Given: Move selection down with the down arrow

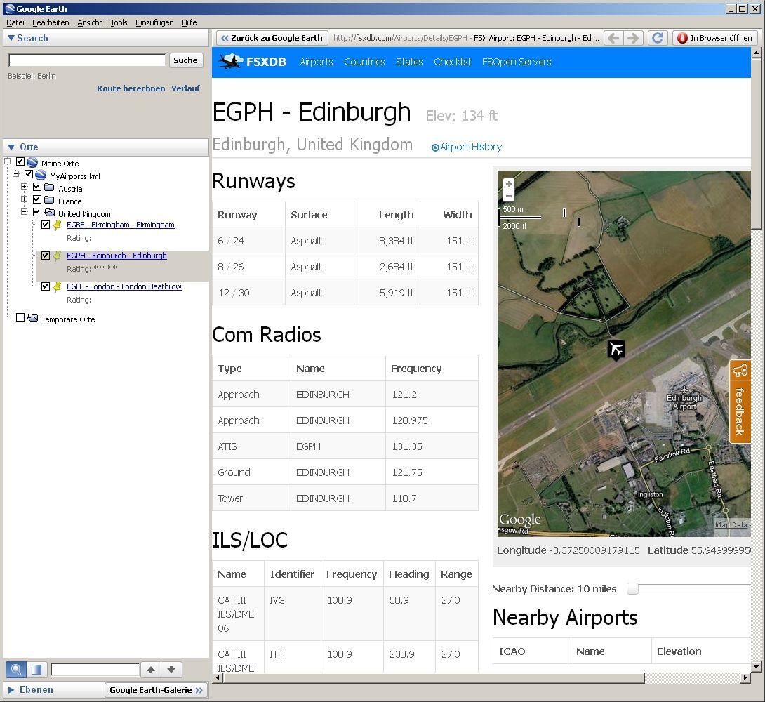Looking at the screenshot, I should (171, 669).
